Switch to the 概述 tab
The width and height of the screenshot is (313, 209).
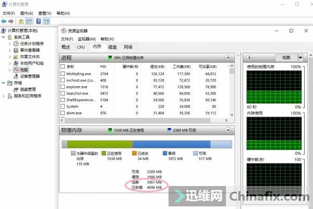(66, 47)
